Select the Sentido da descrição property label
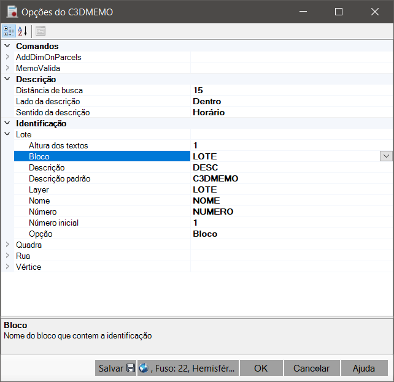The height and width of the screenshot is (382, 394). pos(53,112)
